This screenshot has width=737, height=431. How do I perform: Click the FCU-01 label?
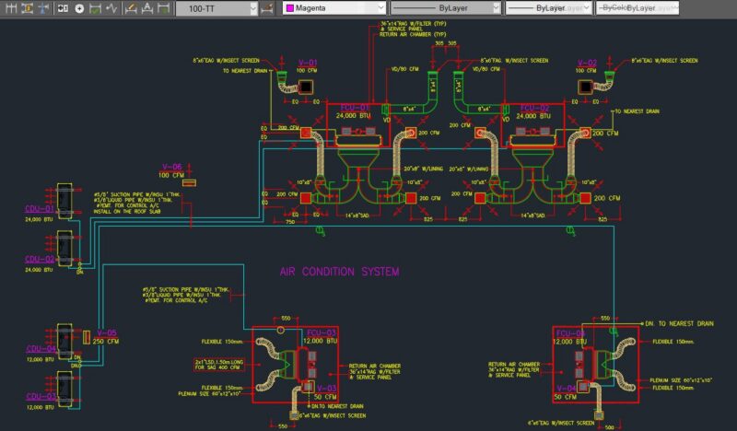coord(355,108)
